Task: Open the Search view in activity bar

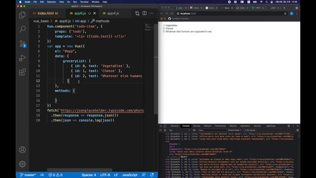Action: [x=22, y=29]
